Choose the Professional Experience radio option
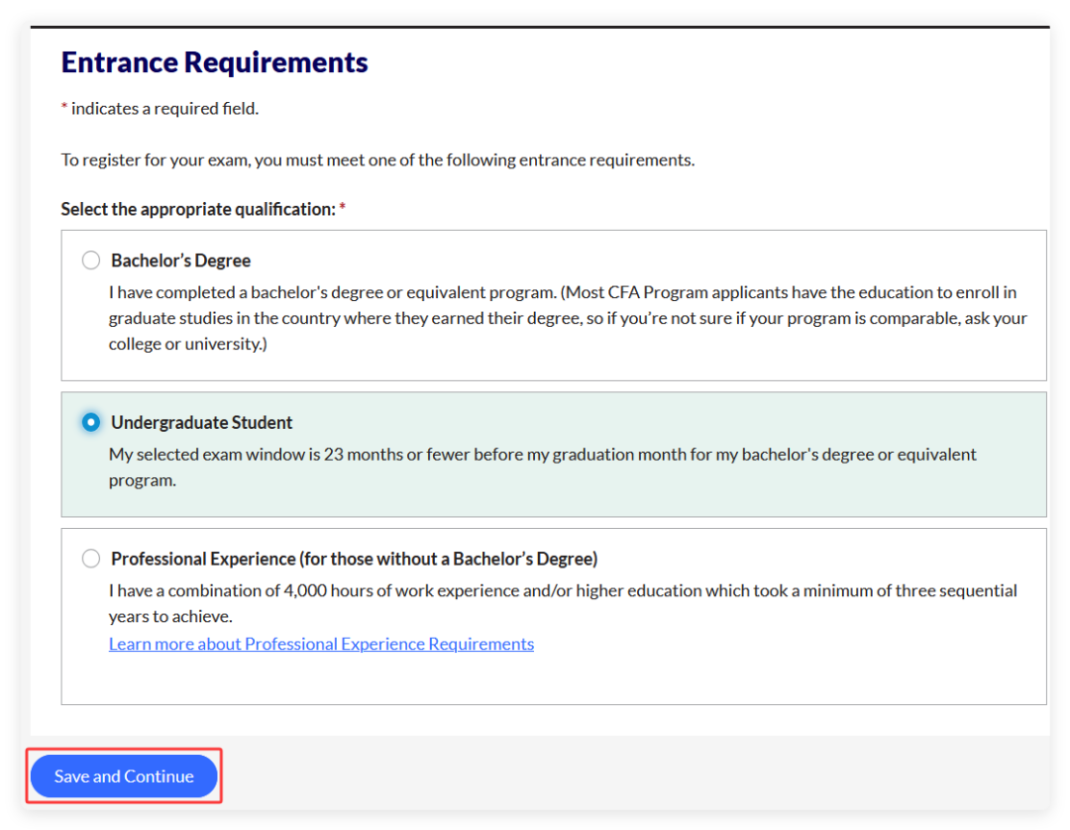The image size is (1070, 830). click(x=91, y=559)
